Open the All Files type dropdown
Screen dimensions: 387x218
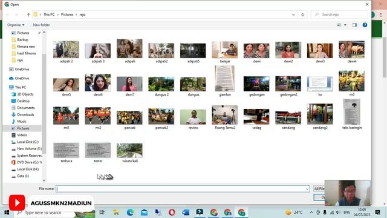point(319,189)
